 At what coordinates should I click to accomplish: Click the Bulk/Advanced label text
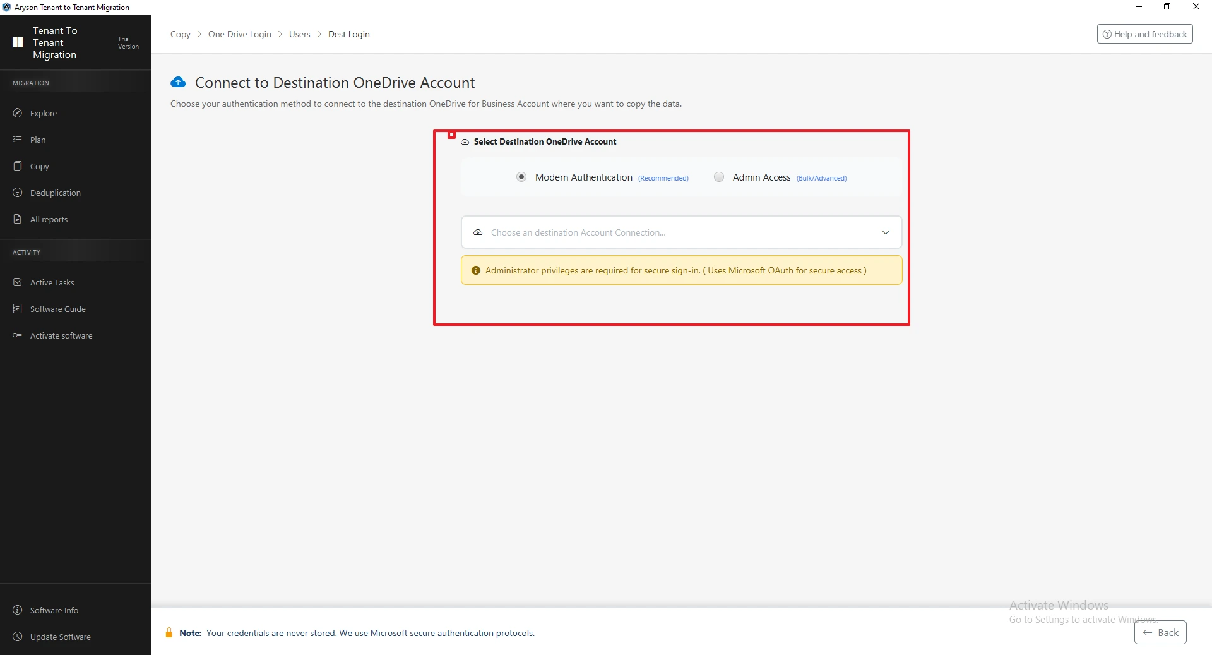(821, 178)
